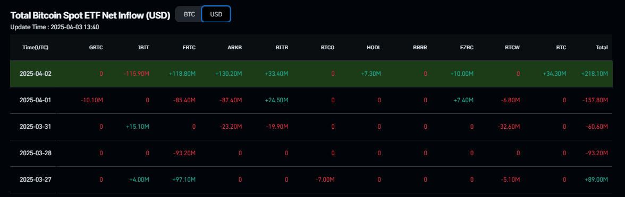Click the +4.00M IBIT value
This screenshot has height=197, width=625.
(139, 180)
